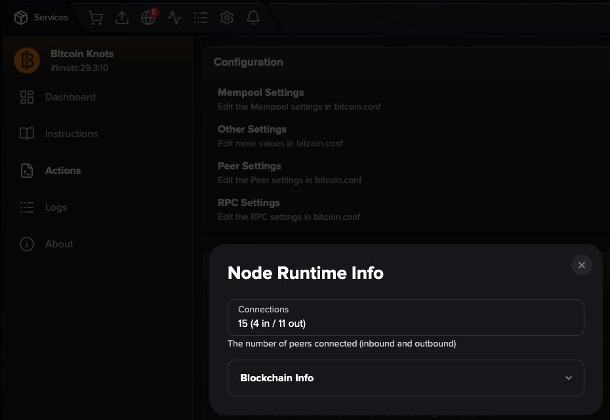Viewport: 610px width, 420px height.
Task: Click 'Edit more values in bitcoin.conf' text
Action: pos(281,143)
